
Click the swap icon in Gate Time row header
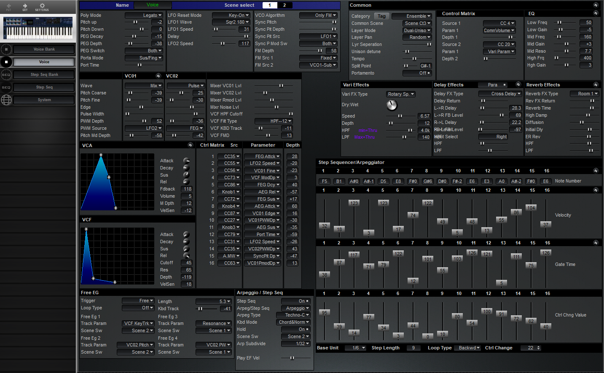point(596,243)
